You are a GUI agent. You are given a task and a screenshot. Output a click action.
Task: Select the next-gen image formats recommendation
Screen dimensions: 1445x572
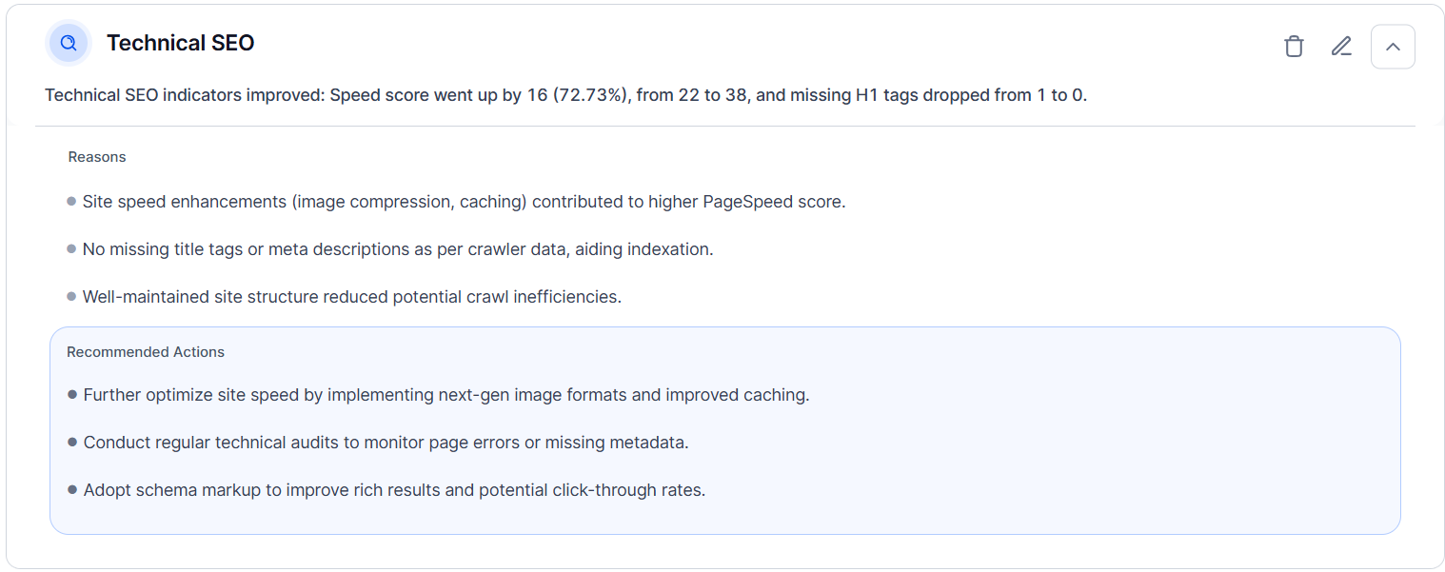[446, 395]
